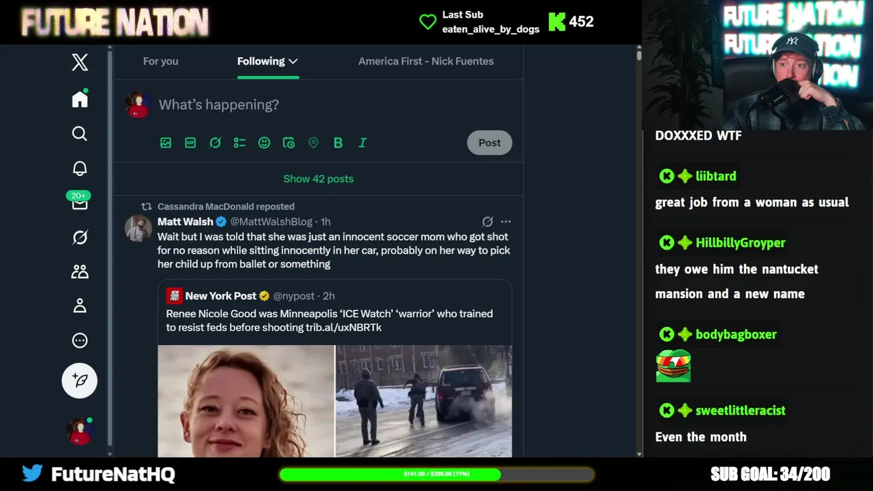Open the woman portrait image in quoted post
The image size is (873, 491).
246,401
